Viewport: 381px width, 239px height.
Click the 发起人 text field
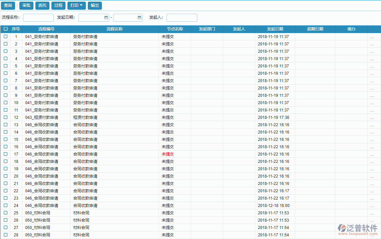click(182, 18)
